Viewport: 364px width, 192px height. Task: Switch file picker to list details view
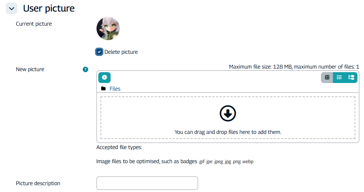pos(339,78)
